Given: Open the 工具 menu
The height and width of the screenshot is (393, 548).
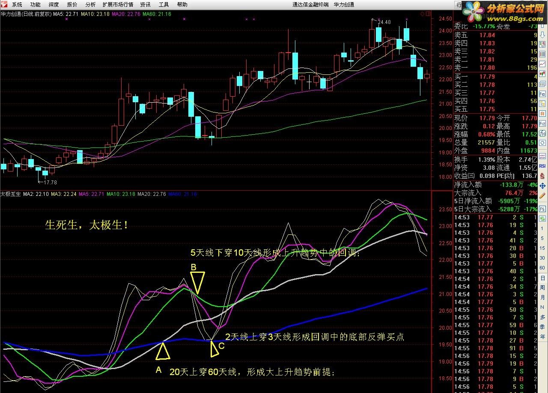Looking at the screenshot, I should click(x=164, y=5).
